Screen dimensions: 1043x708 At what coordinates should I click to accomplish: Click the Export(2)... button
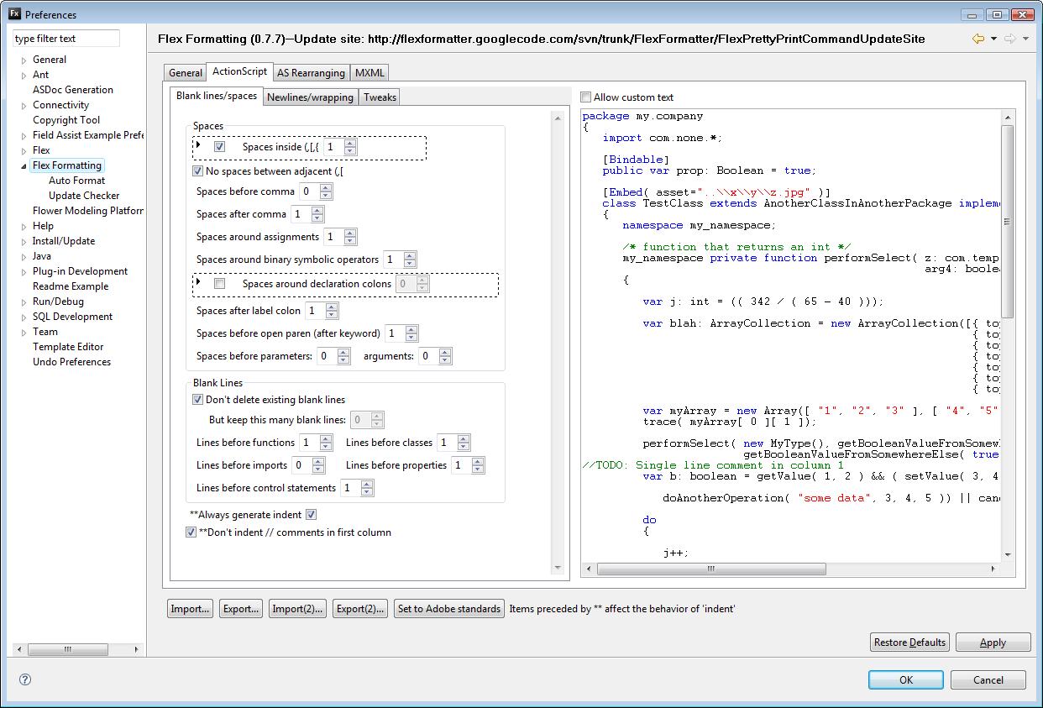(x=360, y=609)
